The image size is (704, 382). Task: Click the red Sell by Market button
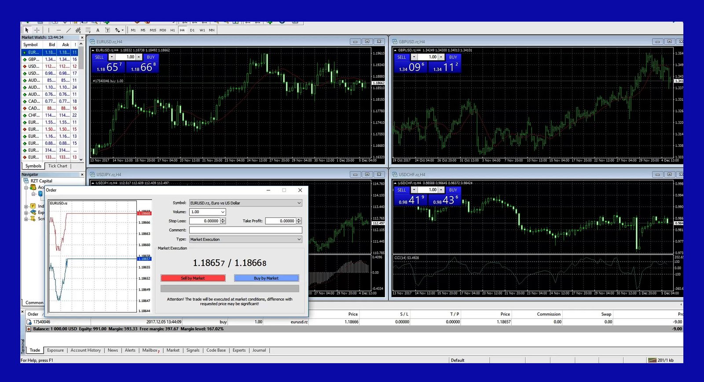point(193,278)
